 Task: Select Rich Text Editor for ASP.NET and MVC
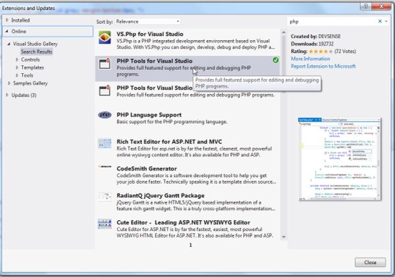pyautogui.click(x=169, y=141)
